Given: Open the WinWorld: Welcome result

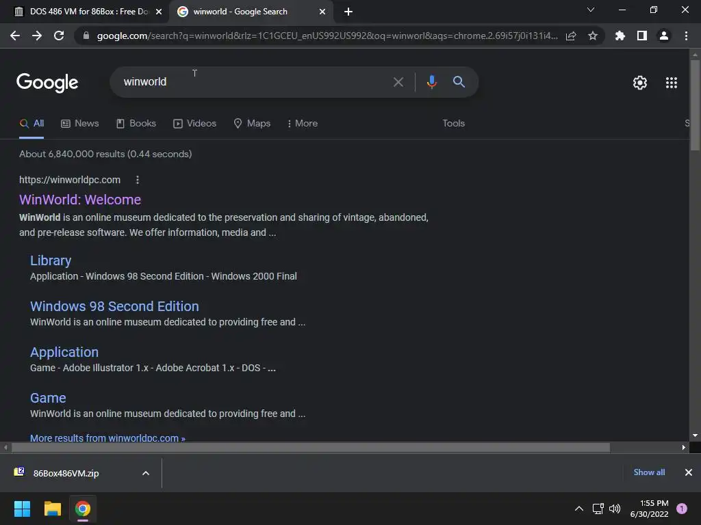Looking at the screenshot, I should pos(80,200).
